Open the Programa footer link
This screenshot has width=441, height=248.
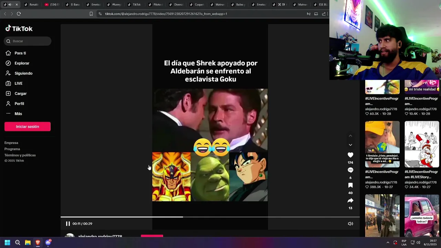[x=12, y=149]
